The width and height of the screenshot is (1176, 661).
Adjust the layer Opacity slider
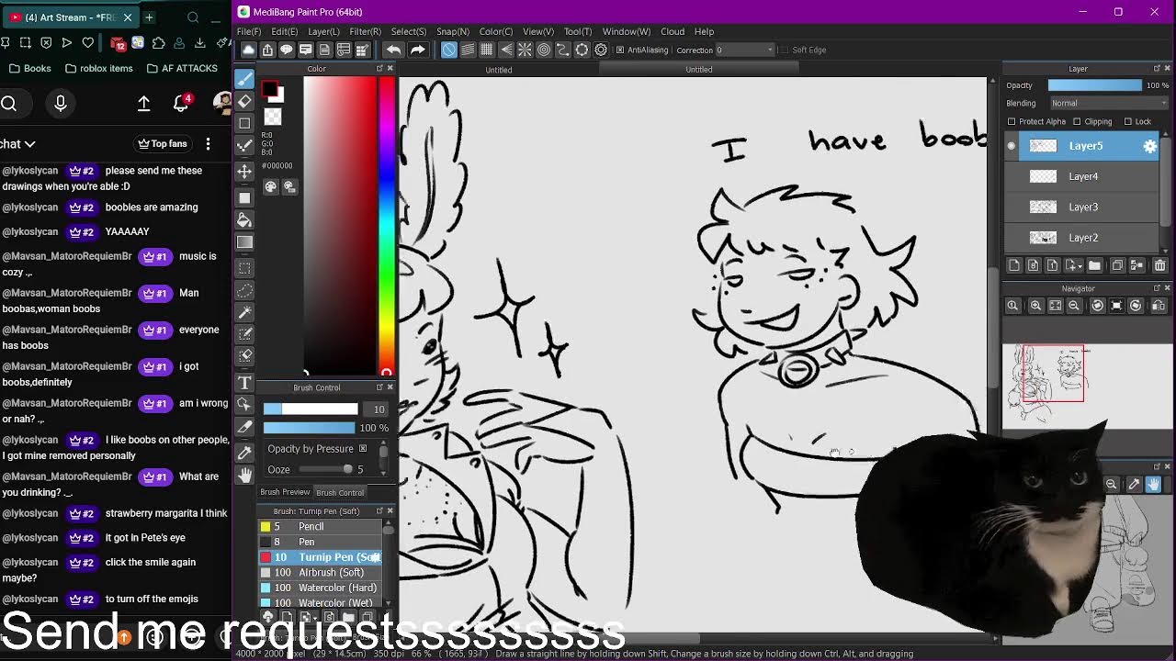[1094, 85]
